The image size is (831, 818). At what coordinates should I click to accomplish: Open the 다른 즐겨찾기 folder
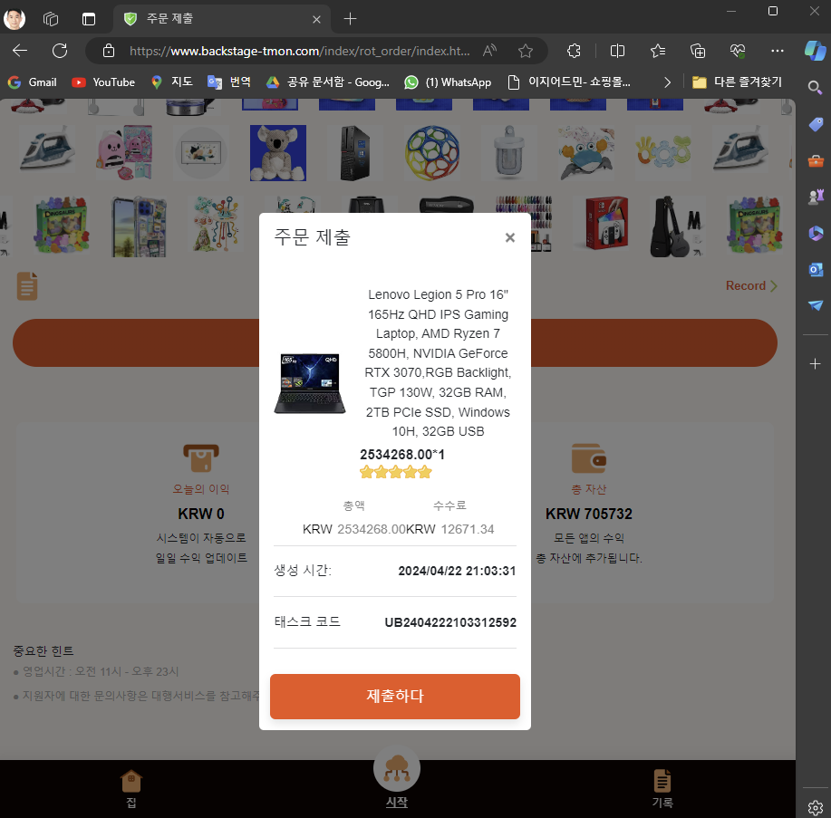737,82
